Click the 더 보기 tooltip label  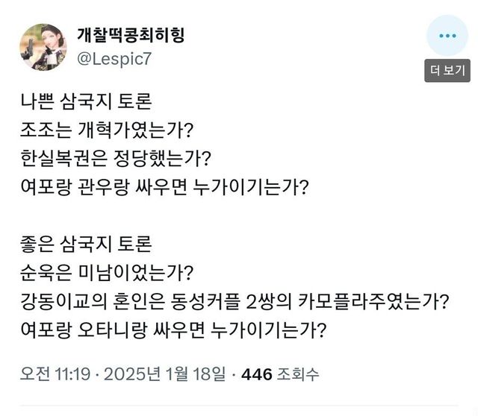click(447, 72)
